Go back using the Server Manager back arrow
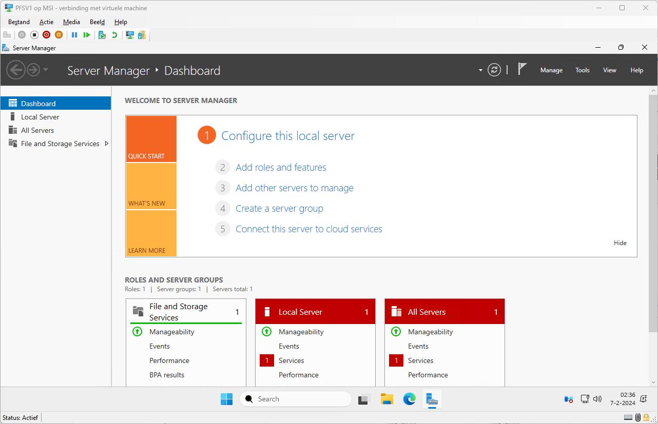 click(16, 70)
